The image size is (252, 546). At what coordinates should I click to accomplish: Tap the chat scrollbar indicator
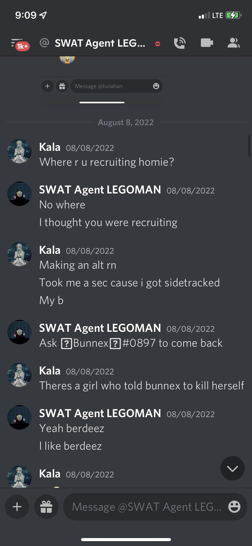[x=249, y=146]
